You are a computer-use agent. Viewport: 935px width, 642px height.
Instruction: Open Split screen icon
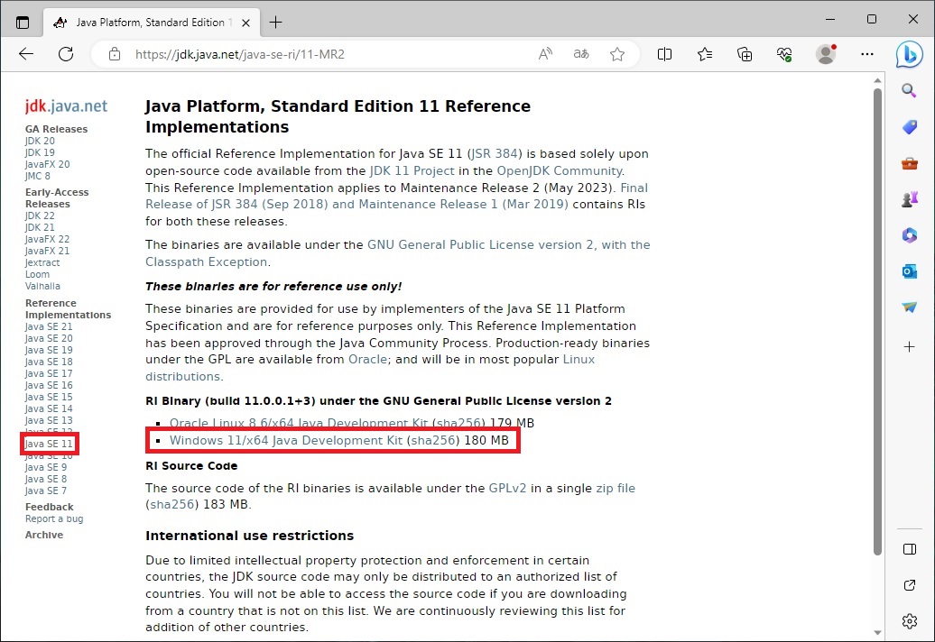(x=664, y=54)
